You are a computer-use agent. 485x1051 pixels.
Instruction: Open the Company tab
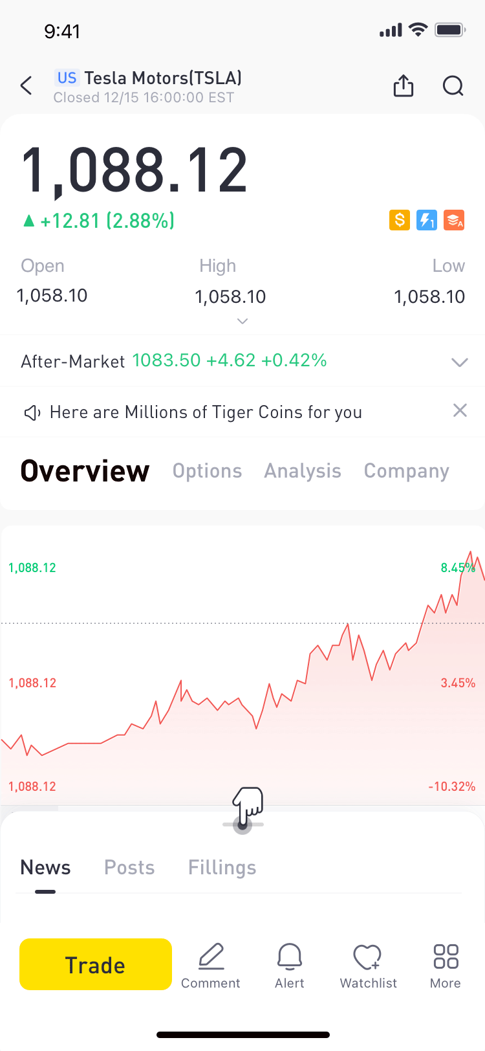point(406,471)
